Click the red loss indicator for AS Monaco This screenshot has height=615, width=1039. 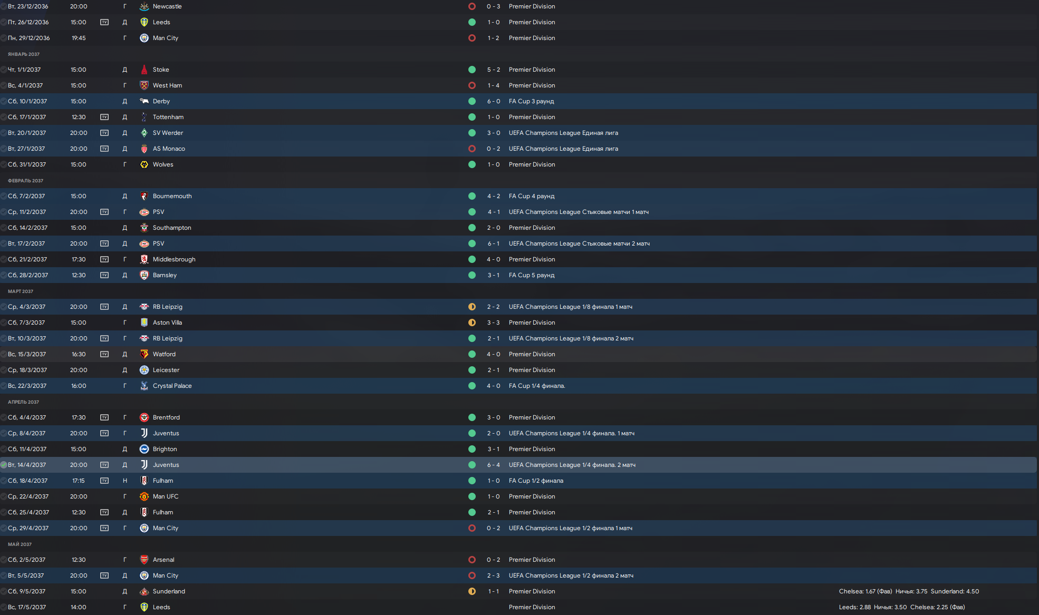coord(472,149)
